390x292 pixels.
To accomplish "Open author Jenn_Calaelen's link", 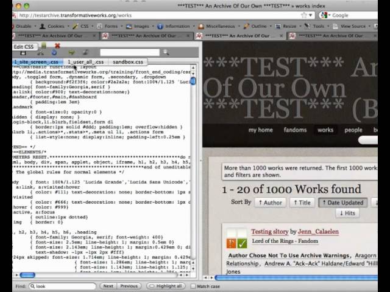I will (x=318, y=231).
